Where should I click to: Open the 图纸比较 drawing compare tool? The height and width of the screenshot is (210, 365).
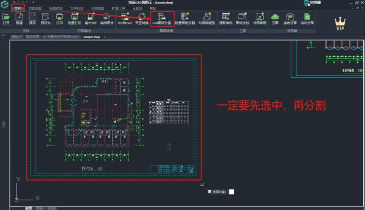point(242,18)
